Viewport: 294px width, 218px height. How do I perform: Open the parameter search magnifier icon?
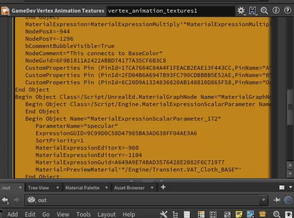click(x=264, y=11)
